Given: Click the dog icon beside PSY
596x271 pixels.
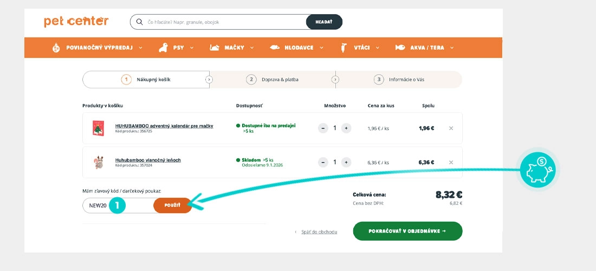Looking at the screenshot, I should tap(163, 48).
